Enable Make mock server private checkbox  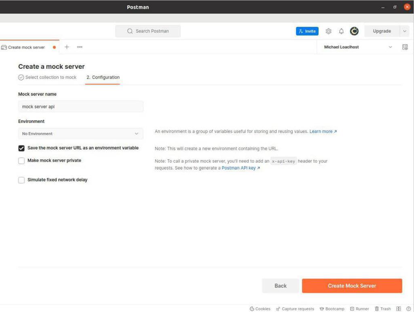point(21,160)
